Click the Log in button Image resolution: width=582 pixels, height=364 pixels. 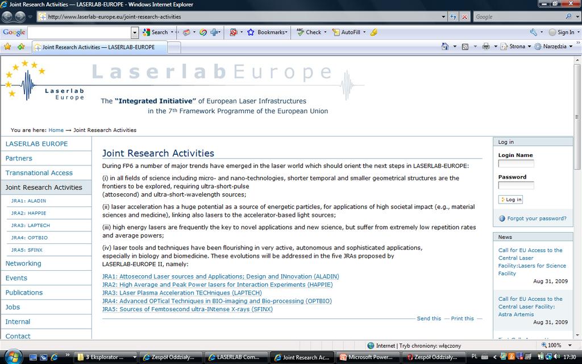coord(510,200)
